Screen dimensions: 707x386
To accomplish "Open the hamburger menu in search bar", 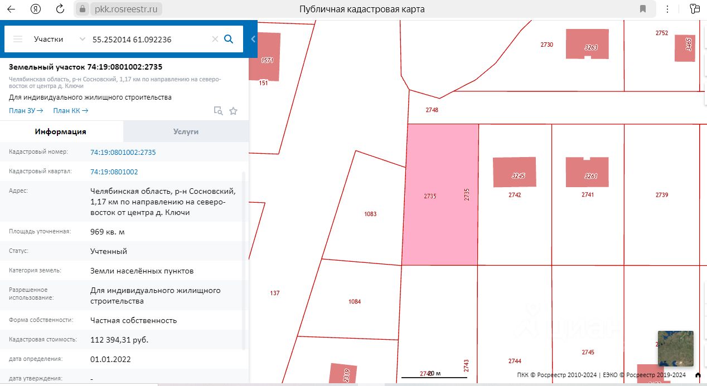I will [x=18, y=39].
